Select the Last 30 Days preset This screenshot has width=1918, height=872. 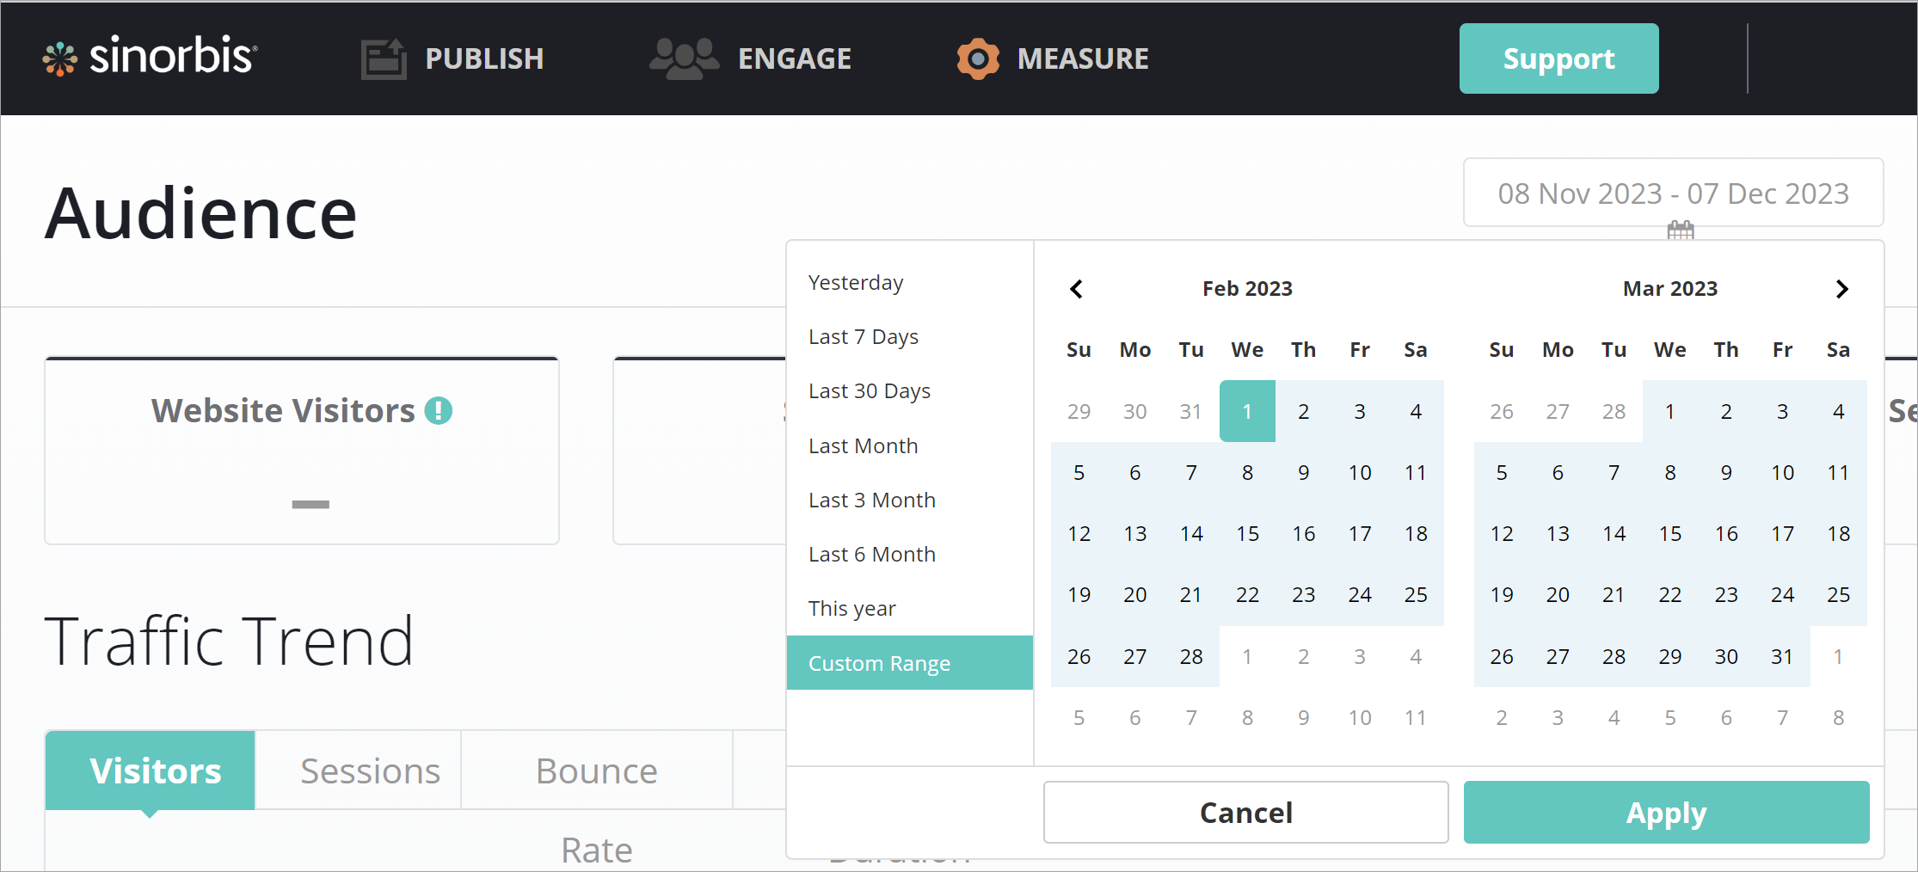coord(870,391)
